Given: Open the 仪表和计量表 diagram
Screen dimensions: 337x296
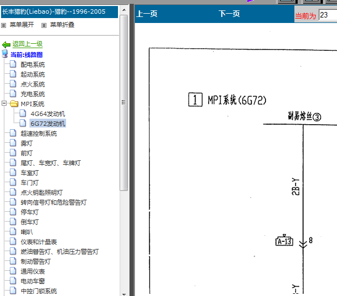Looking at the screenshot, I should tap(39, 242).
